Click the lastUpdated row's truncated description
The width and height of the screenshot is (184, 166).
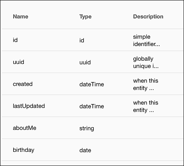point(146,106)
